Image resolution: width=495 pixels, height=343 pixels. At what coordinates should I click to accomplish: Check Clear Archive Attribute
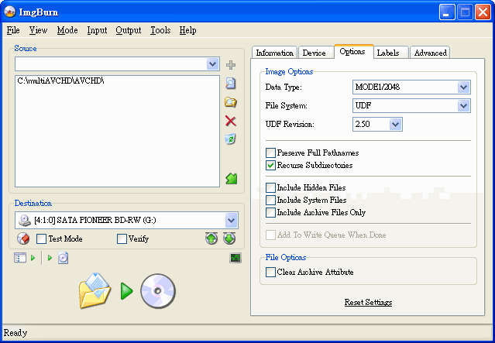pos(270,272)
